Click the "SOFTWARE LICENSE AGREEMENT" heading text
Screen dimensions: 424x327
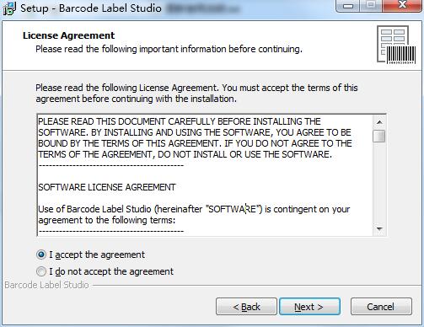click(x=107, y=187)
